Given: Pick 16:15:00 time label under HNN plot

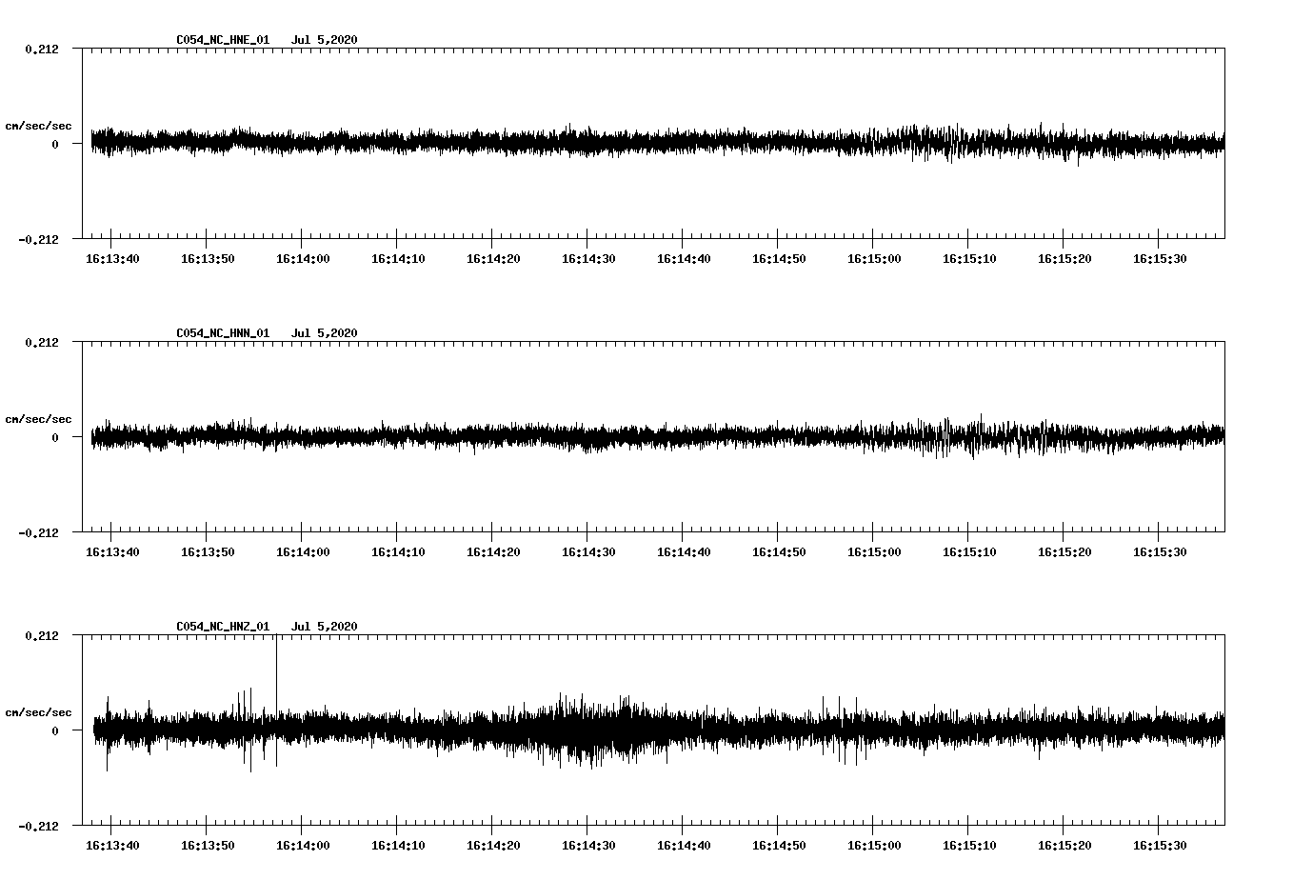Looking at the screenshot, I should (x=874, y=552).
